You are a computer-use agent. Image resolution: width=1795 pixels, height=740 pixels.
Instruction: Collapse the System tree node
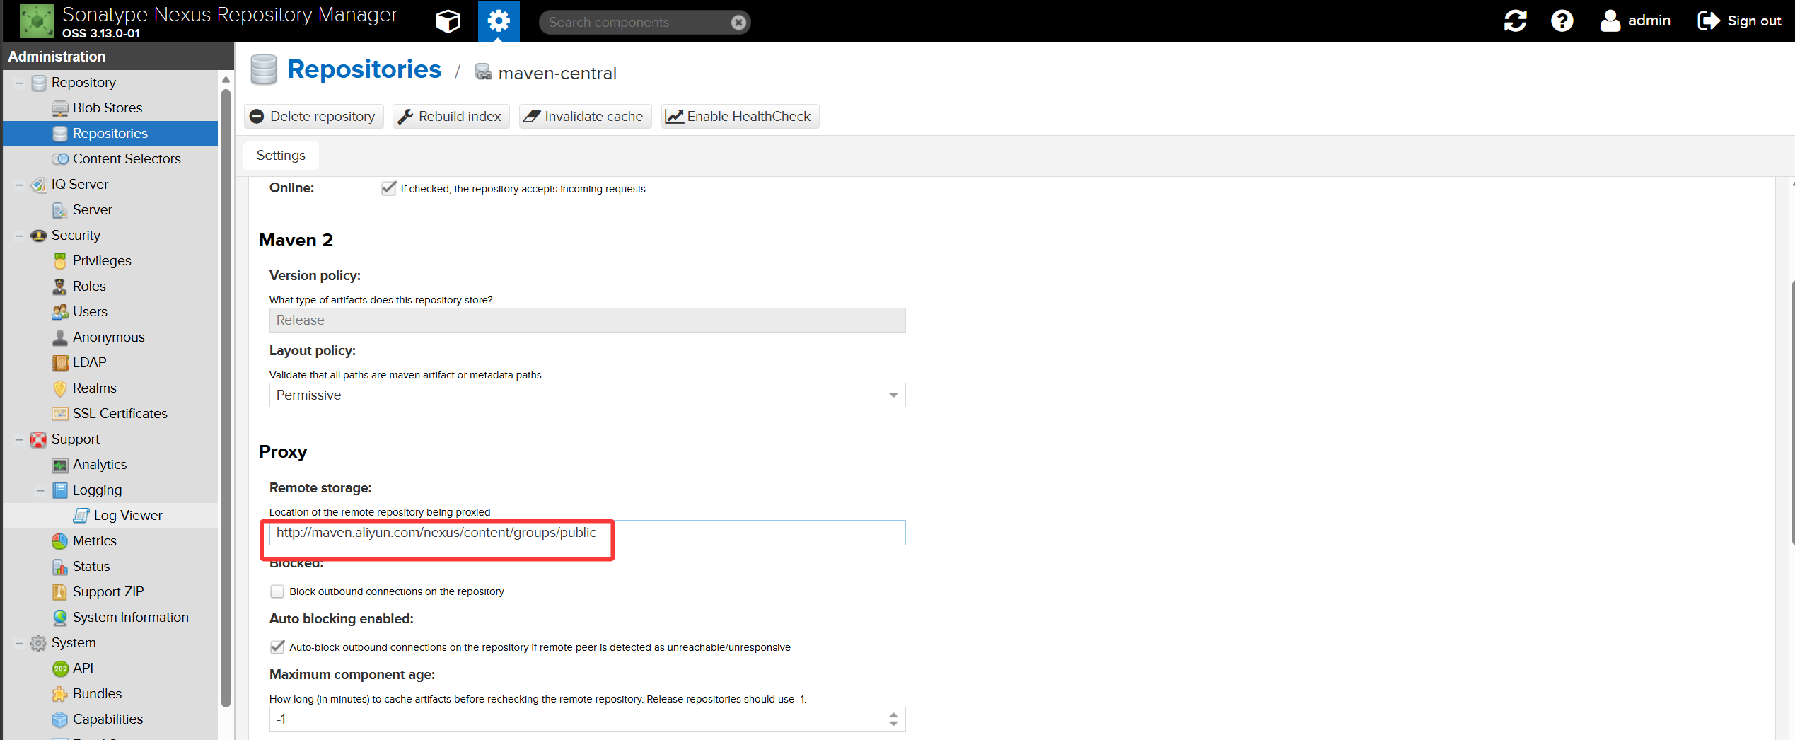pyautogui.click(x=19, y=643)
